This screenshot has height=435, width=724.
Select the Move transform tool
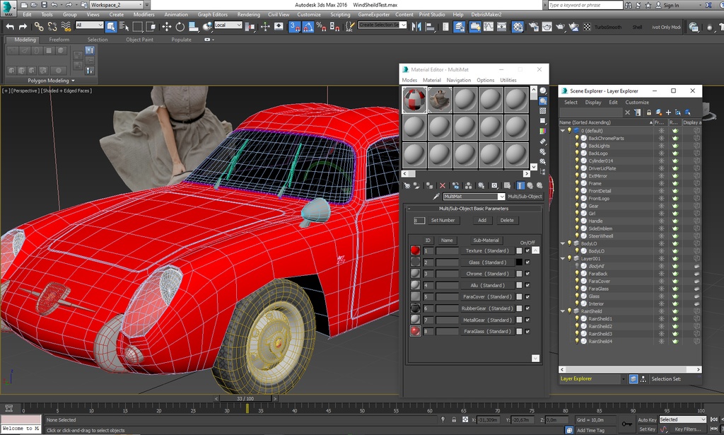[167, 27]
